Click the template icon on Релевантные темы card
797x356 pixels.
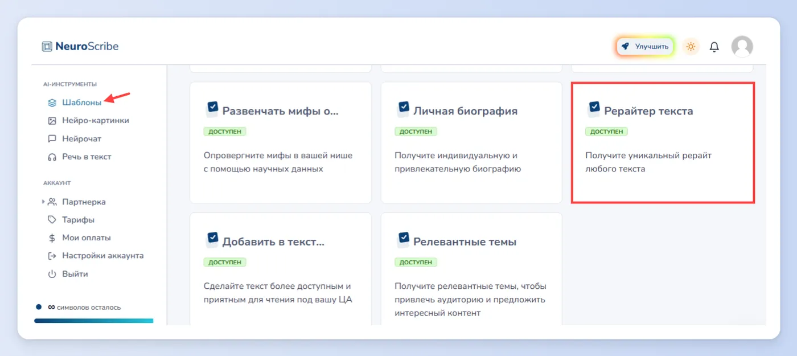[402, 240]
